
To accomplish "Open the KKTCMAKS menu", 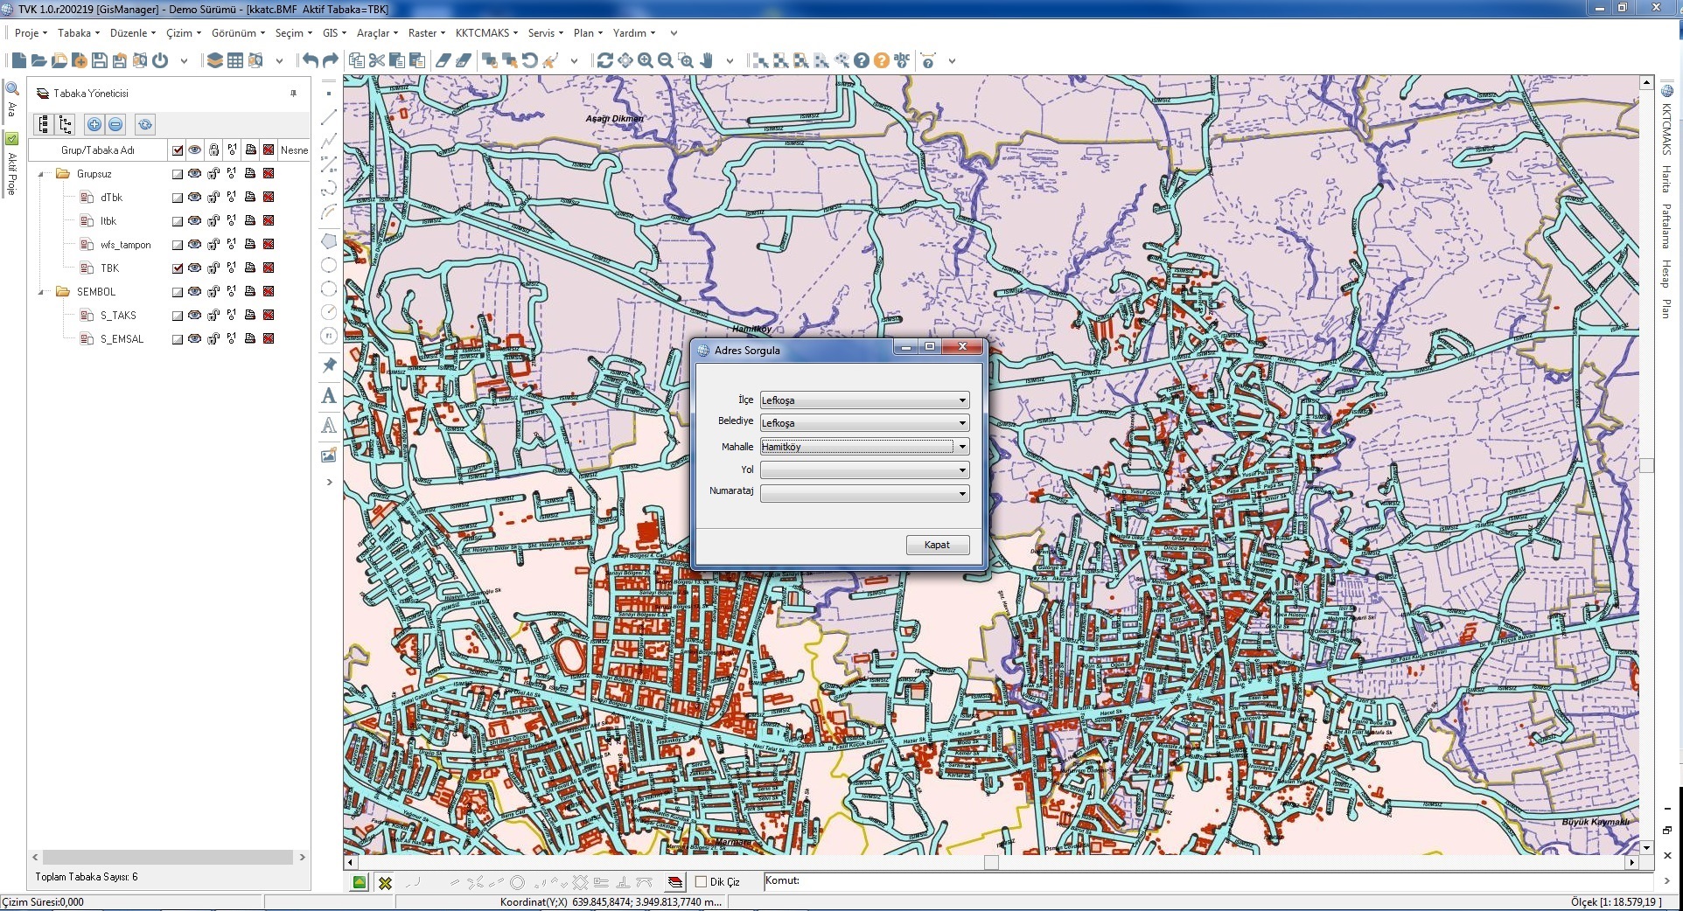I will (x=486, y=33).
